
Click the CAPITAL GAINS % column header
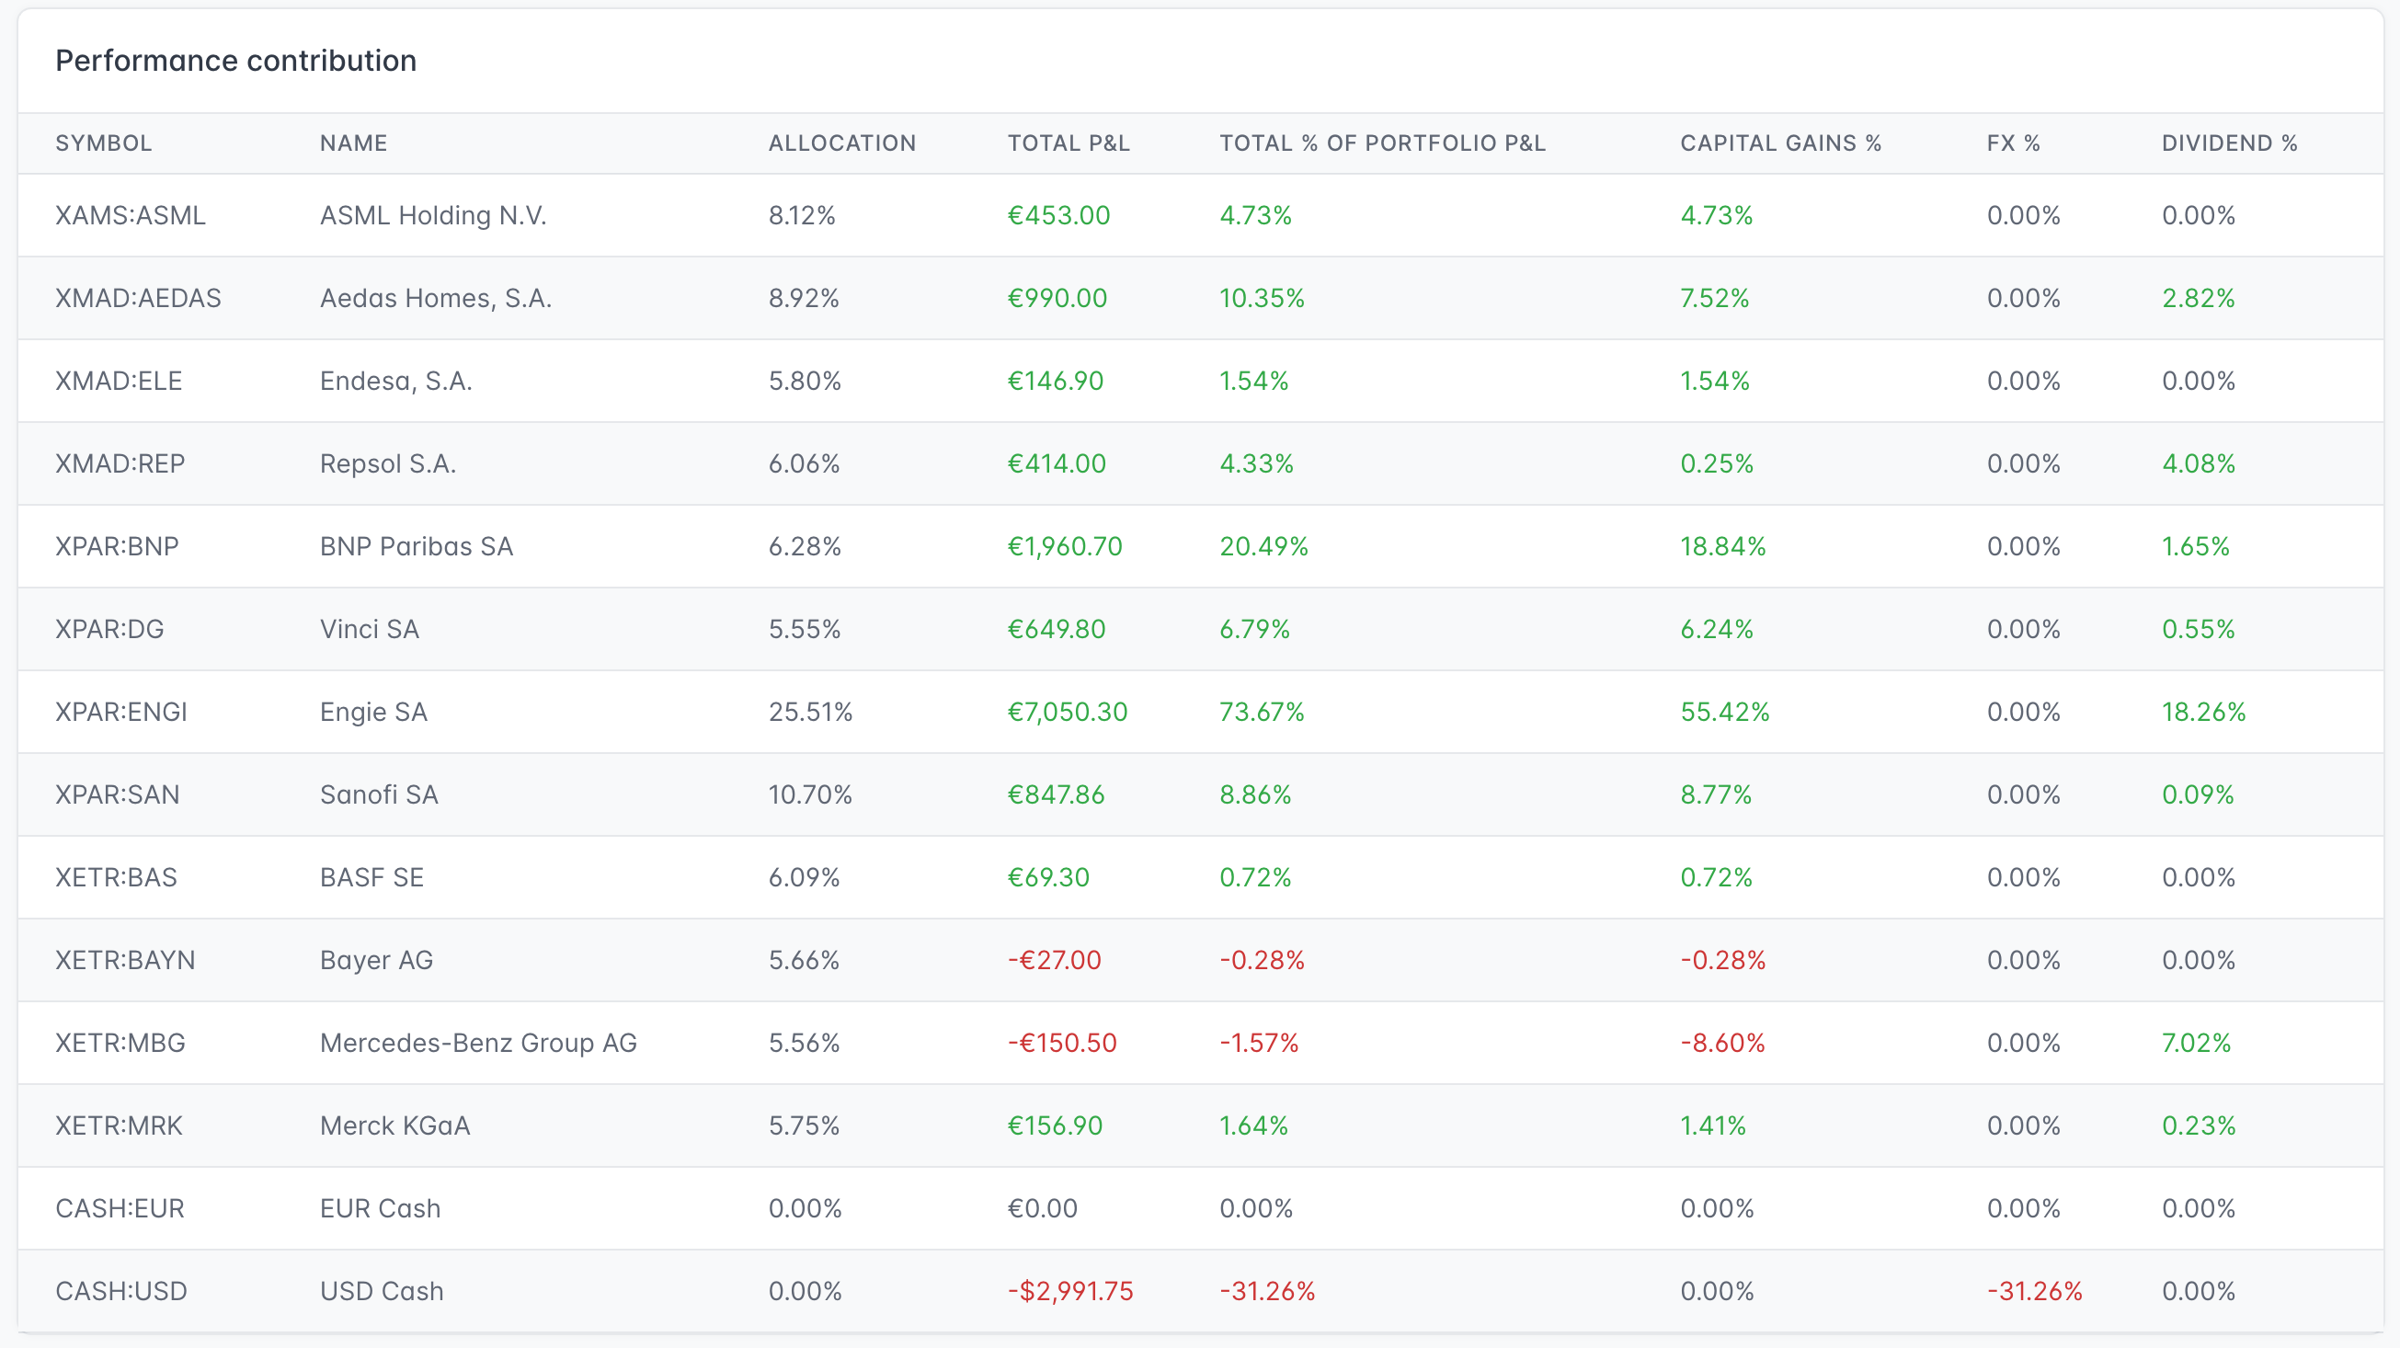1780,143
